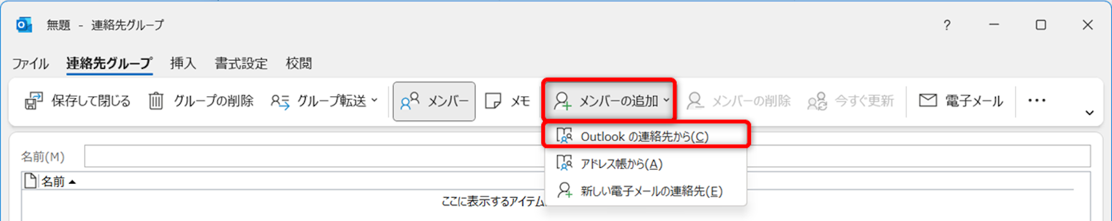Switch to the 挿入 tab
Image resolution: width=1112 pixels, height=221 pixels.
[x=183, y=63]
